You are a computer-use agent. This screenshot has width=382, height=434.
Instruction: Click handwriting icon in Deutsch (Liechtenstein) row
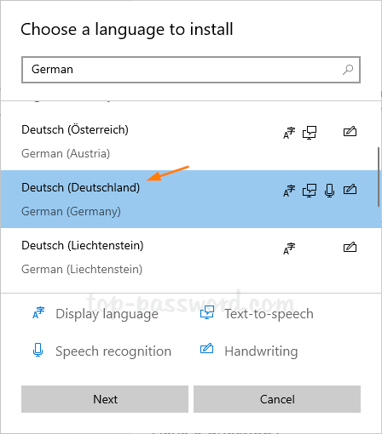pyautogui.click(x=350, y=248)
